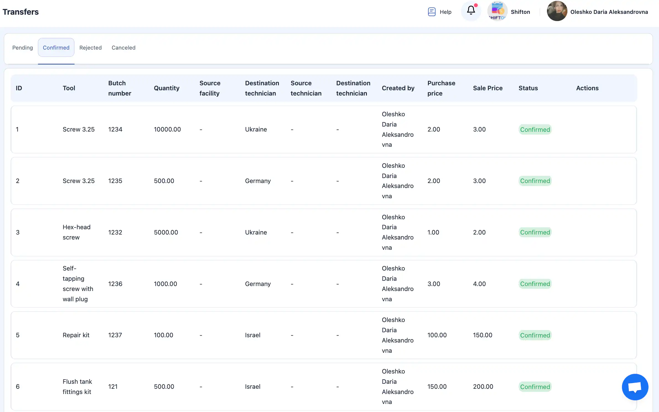The height and width of the screenshot is (412, 659).
Task: Click the ID column header
Action: click(19, 88)
